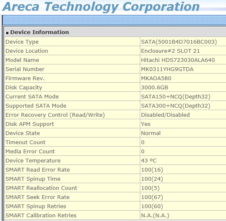Select the Timeout Count row label
Viewport: 226px width, 221px height.
(25, 142)
